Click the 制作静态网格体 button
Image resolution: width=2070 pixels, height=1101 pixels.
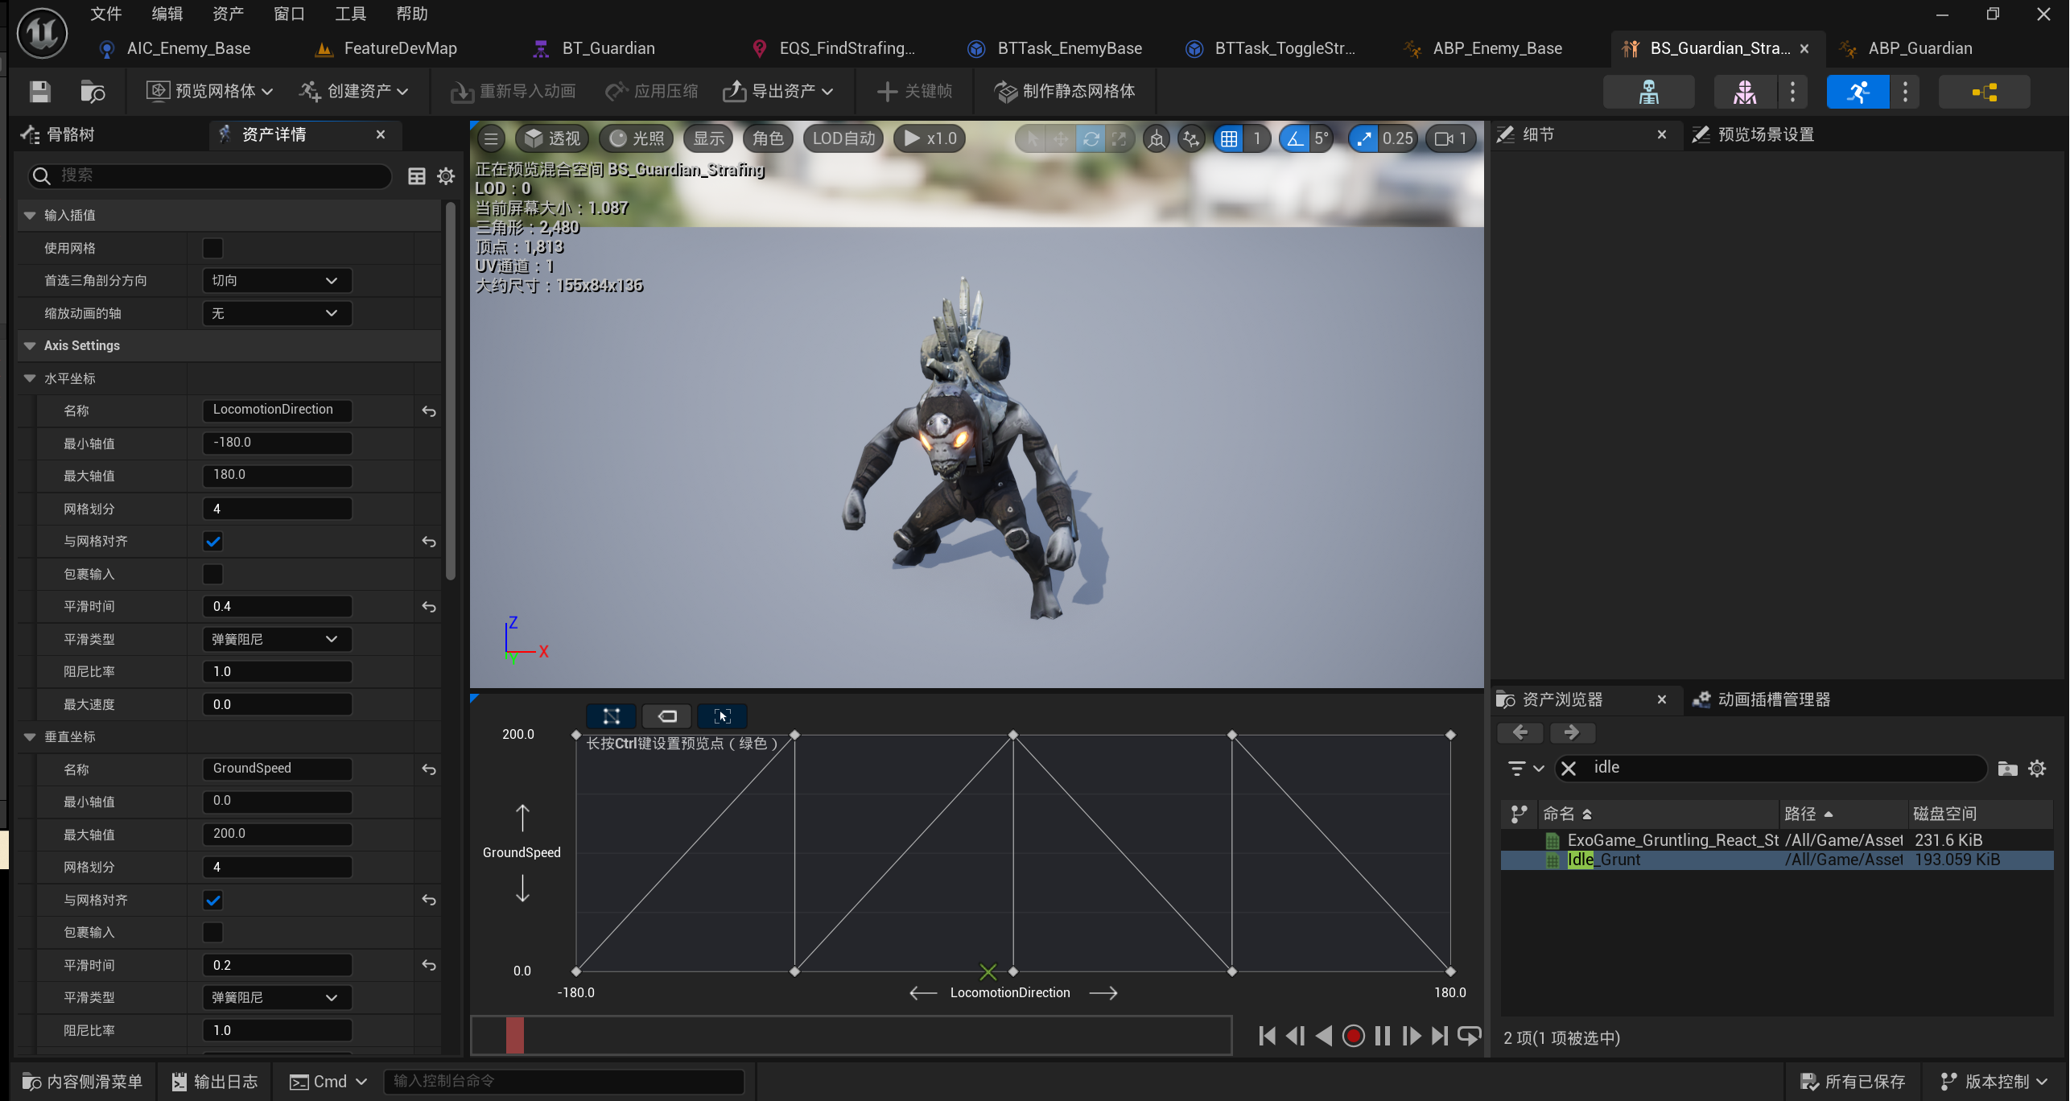coord(1065,92)
